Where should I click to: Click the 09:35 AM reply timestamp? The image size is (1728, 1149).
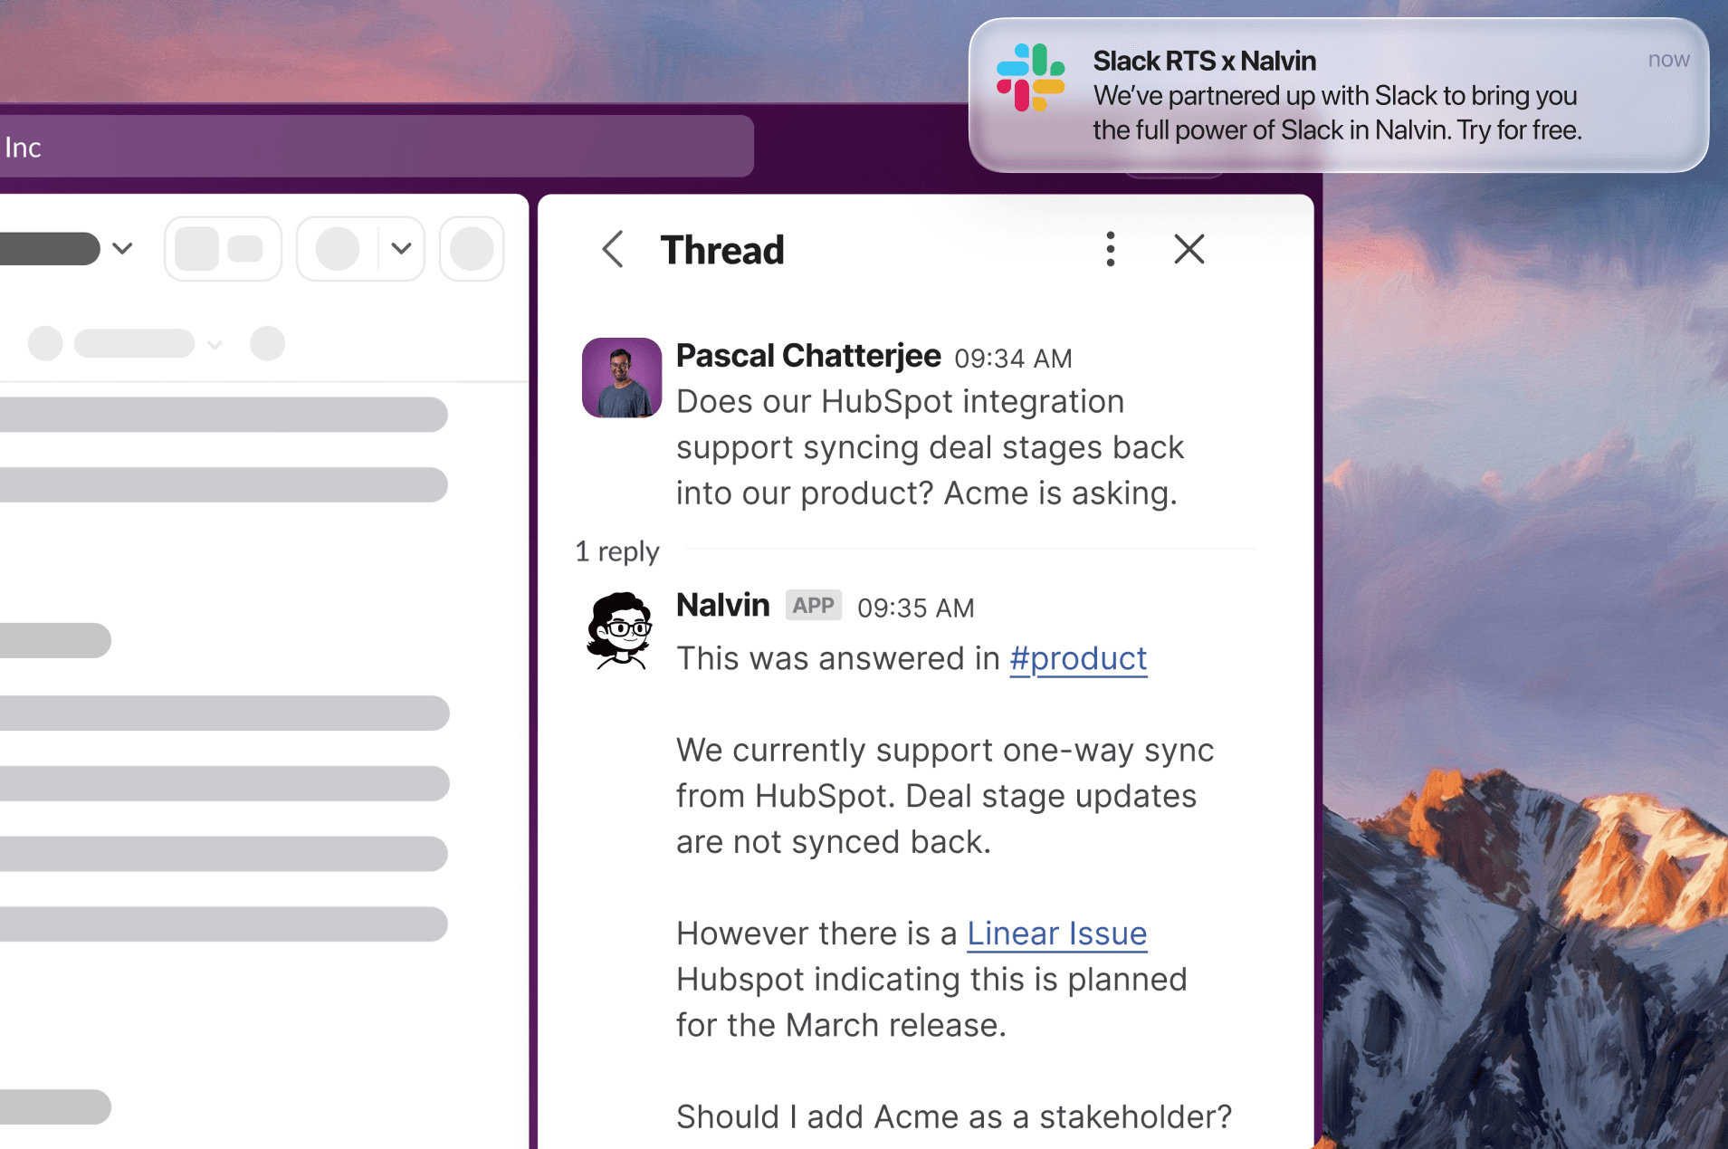click(915, 608)
